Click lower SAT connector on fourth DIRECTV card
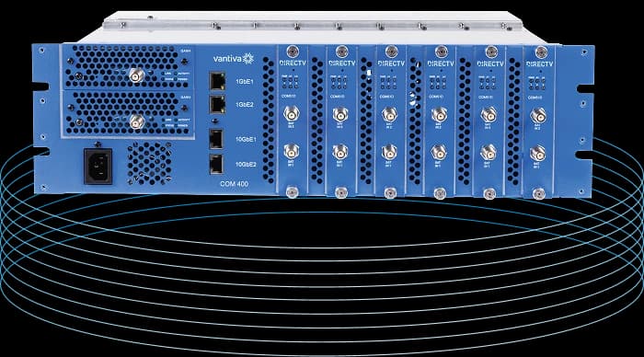This screenshot has width=644, height=357. [439, 153]
